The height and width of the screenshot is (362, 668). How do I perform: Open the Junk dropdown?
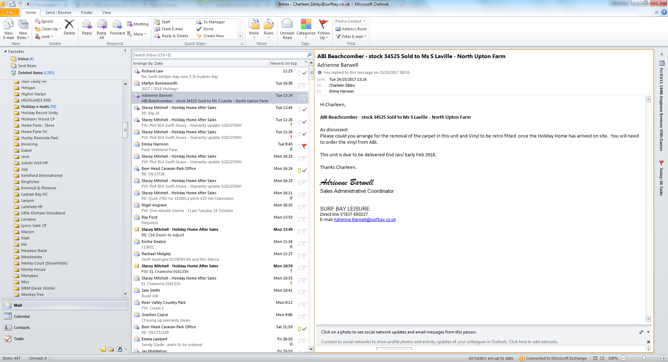click(44, 37)
